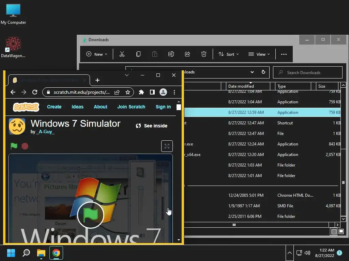Click Join Scratch link
The width and height of the screenshot is (349, 261).
tap(131, 107)
